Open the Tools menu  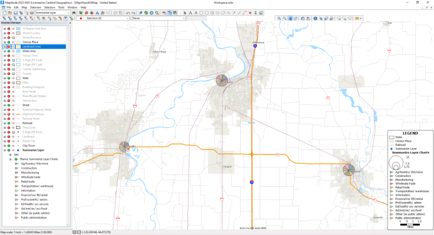[61, 7]
